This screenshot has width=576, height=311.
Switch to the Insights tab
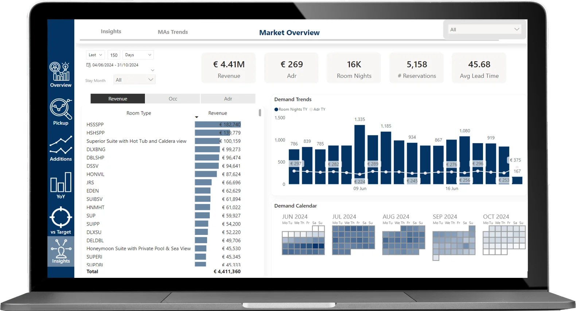click(x=111, y=32)
